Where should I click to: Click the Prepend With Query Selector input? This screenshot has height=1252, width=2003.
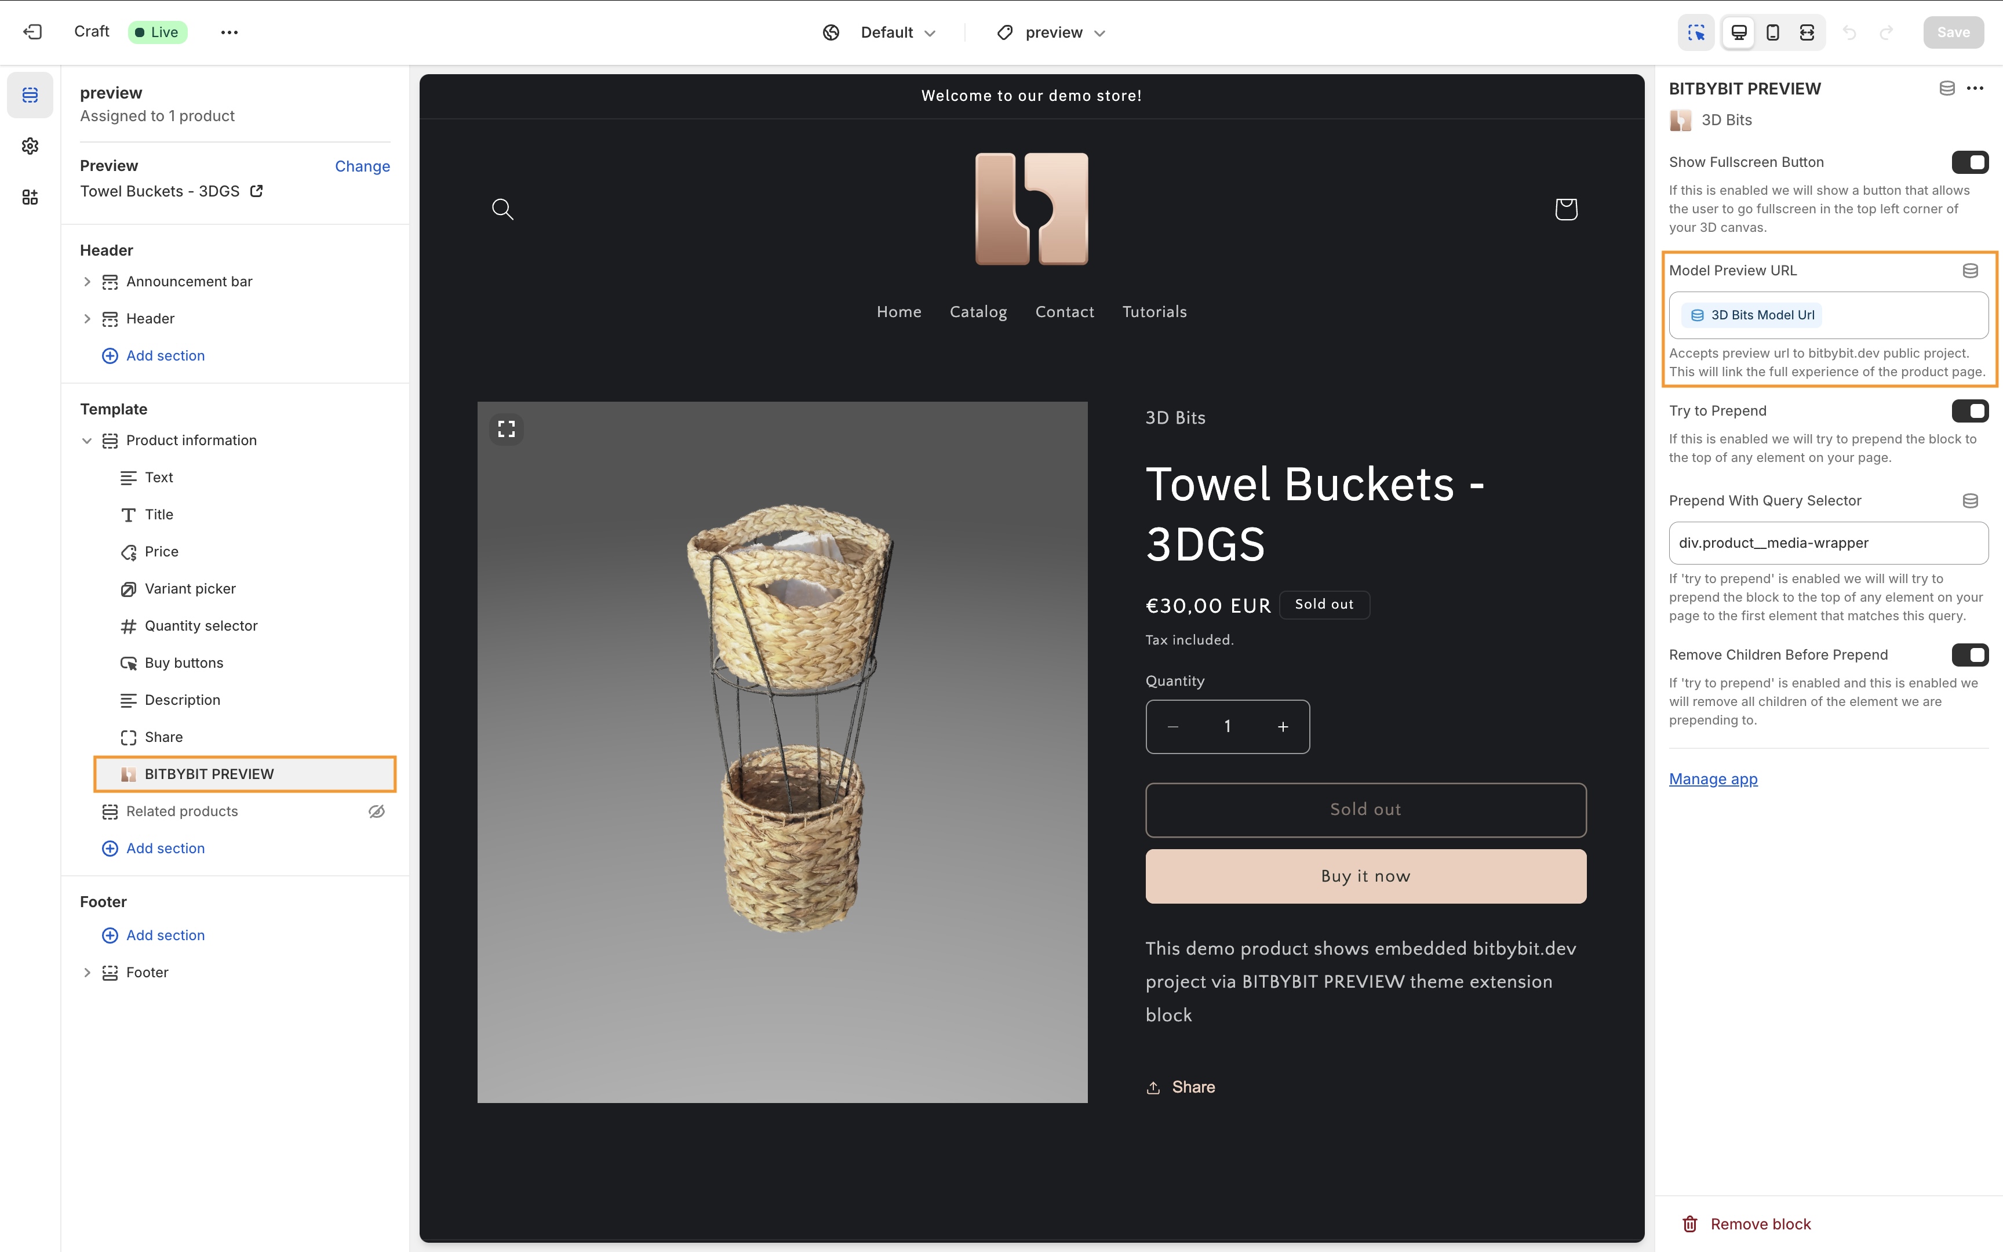point(1829,543)
